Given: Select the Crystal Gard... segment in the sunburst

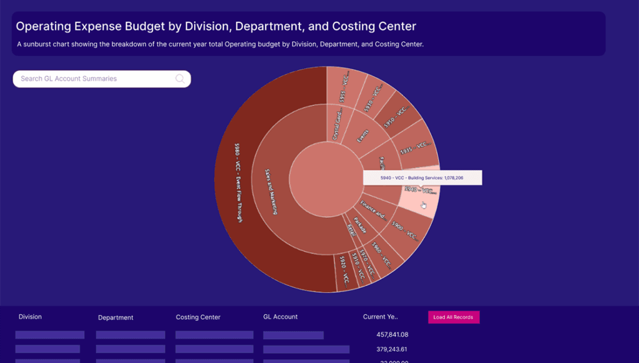Looking at the screenshot, I should pos(336,123).
